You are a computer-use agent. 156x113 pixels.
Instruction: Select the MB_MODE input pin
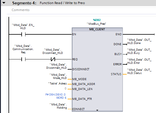pos(79,79)
